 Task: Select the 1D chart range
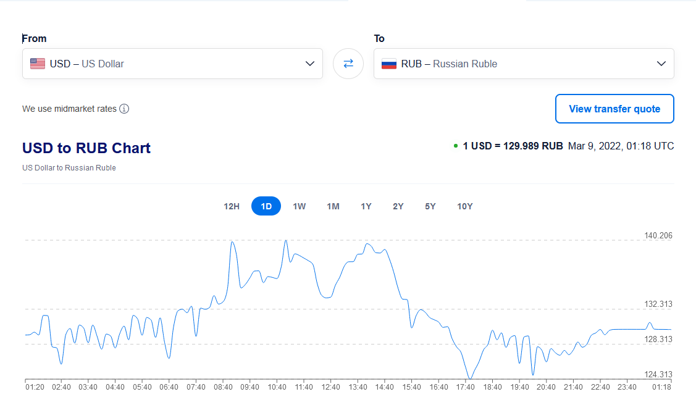(266, 206)
